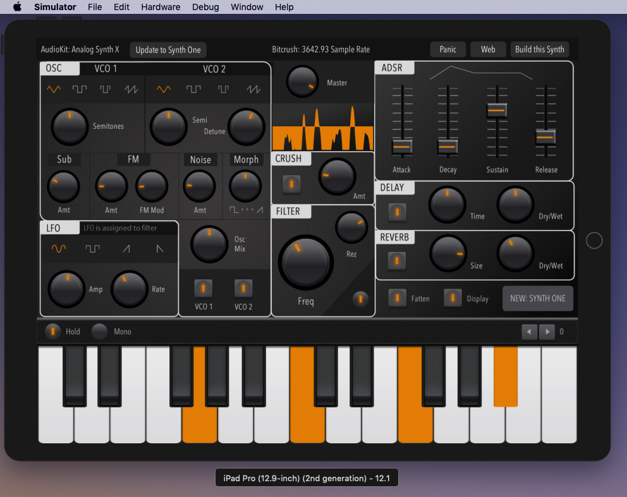Select LFO ramp down waveform
The width and height of the screenshot is (627, 497).
pos(159,249)
